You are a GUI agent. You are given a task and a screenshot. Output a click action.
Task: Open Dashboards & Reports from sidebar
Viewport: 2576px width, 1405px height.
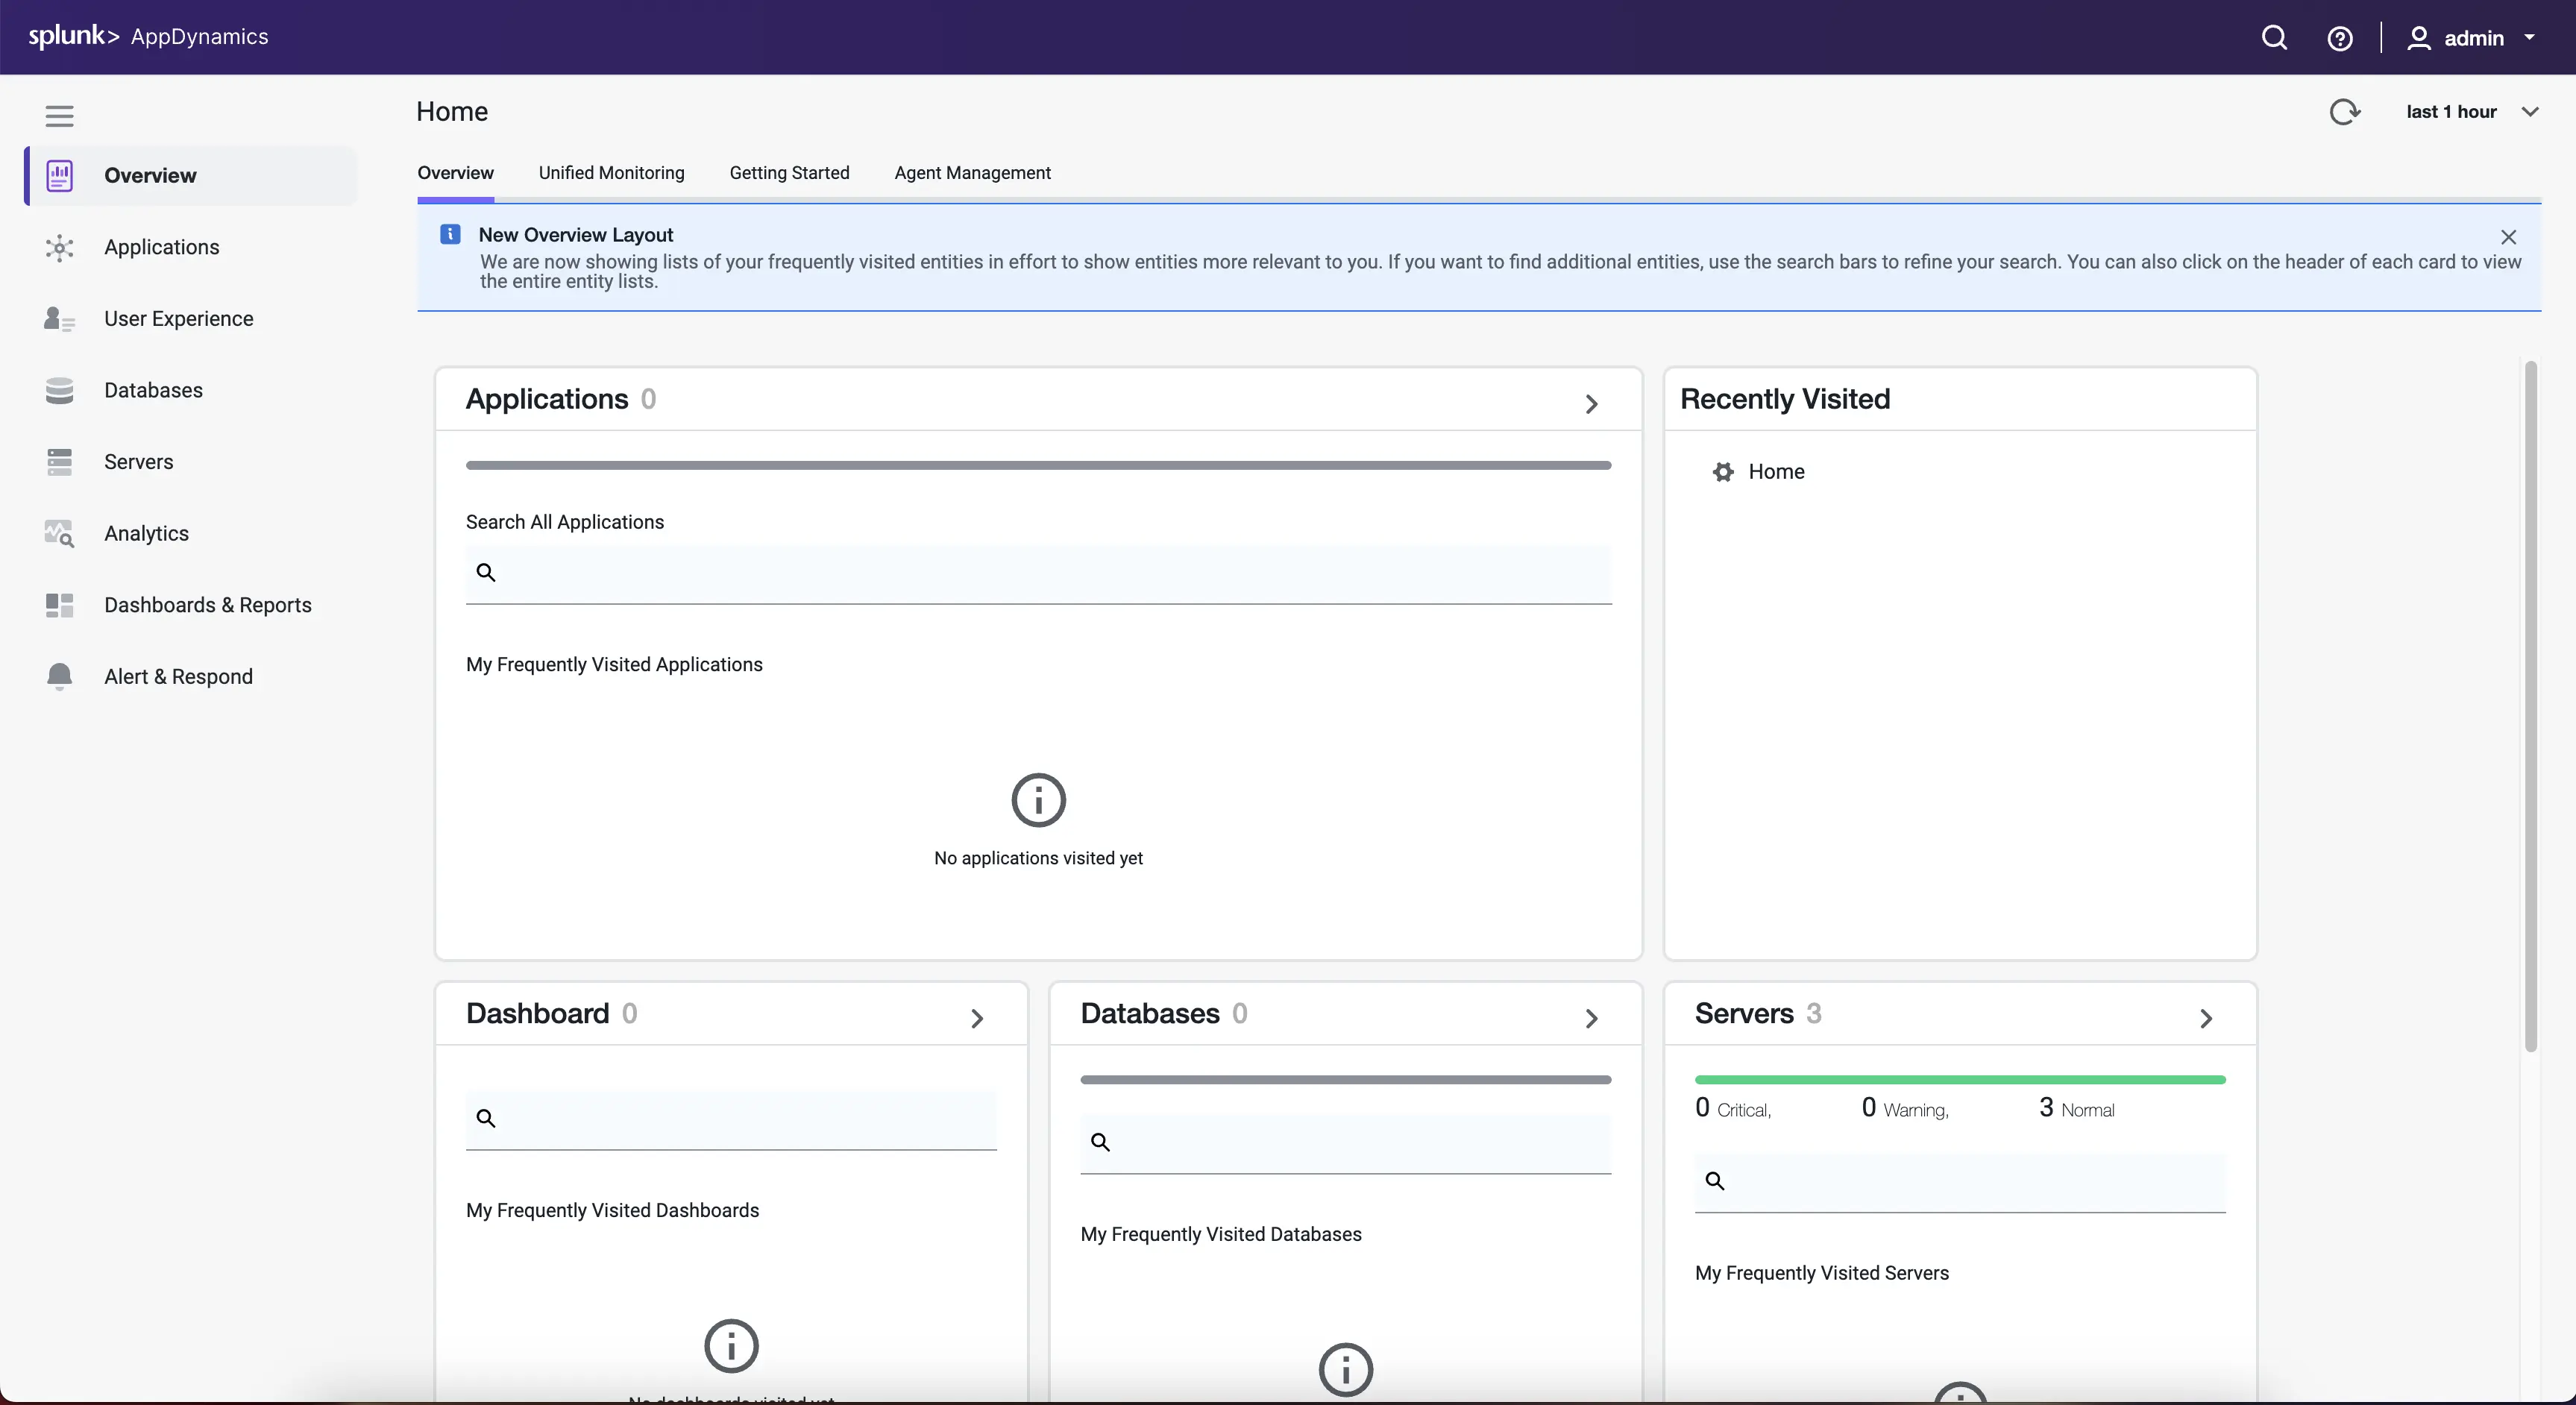[60, 605]
